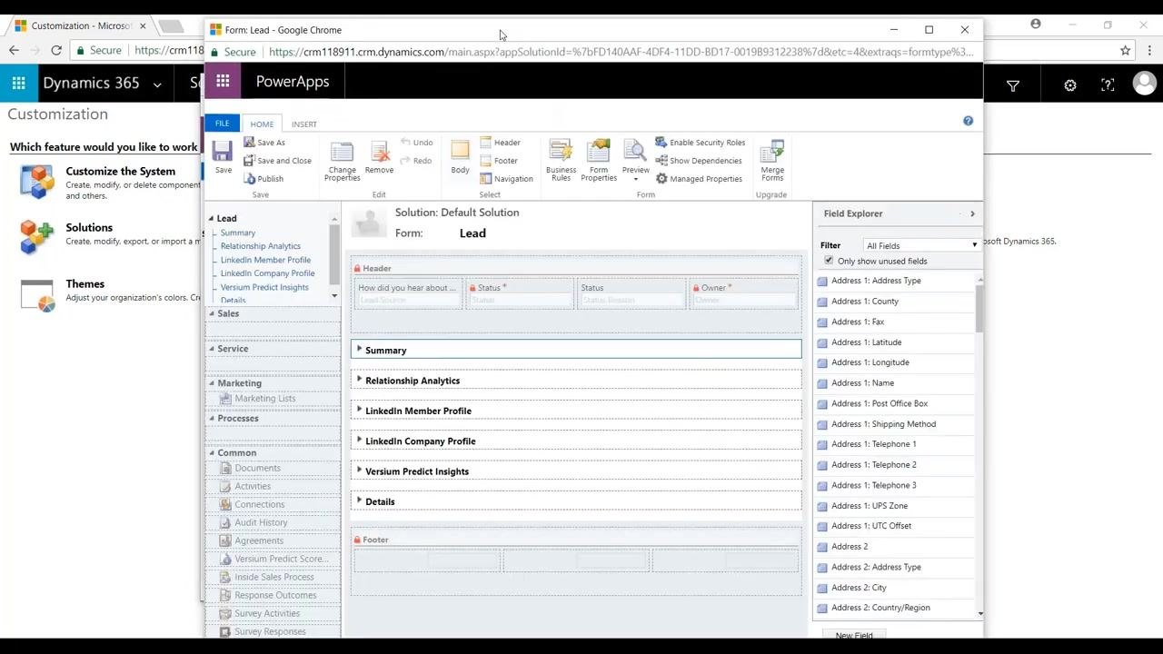The height and width of the screenshot is (654, 1163).
Task: Open the ribbon help icon
Action: click(x=968, y=121)
